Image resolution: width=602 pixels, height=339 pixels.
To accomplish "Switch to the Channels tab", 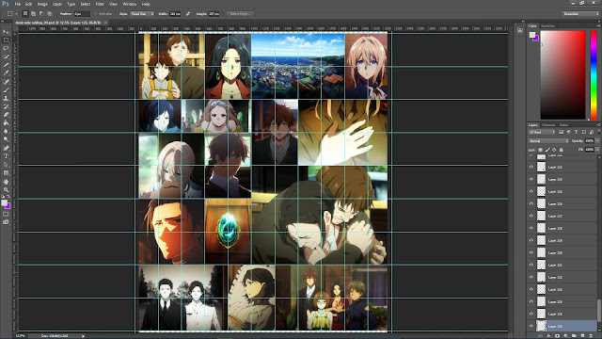I will pos(548,125).
